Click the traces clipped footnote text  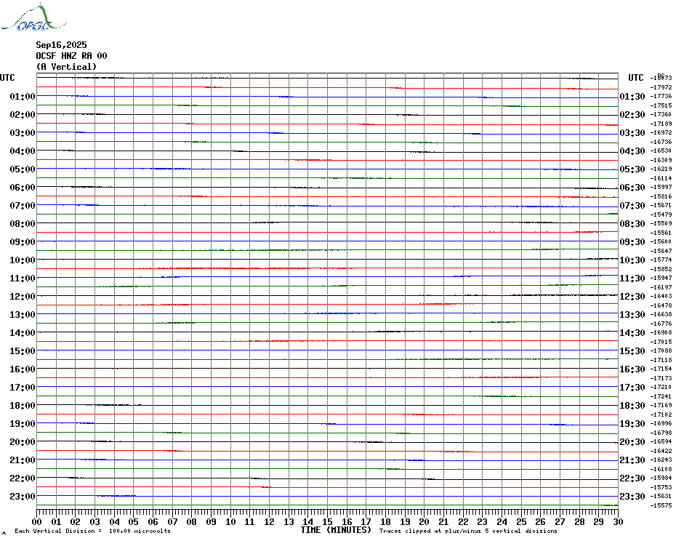(x=468, y=531)
